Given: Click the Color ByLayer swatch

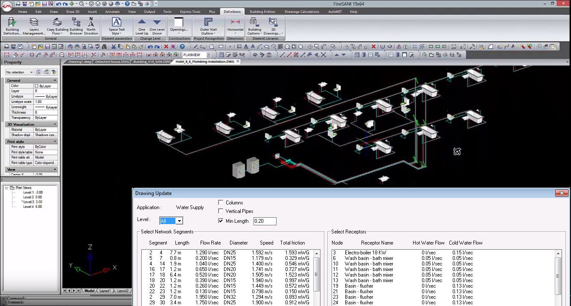Looking at the screenshot, I should 36,86.
